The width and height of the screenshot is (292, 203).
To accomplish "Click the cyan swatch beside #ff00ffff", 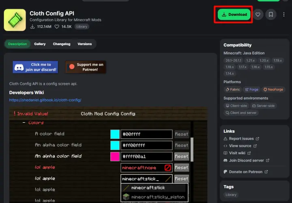I will pos(115,145).
